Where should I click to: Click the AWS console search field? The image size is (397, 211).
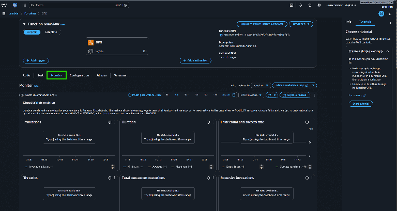(80, 5)
